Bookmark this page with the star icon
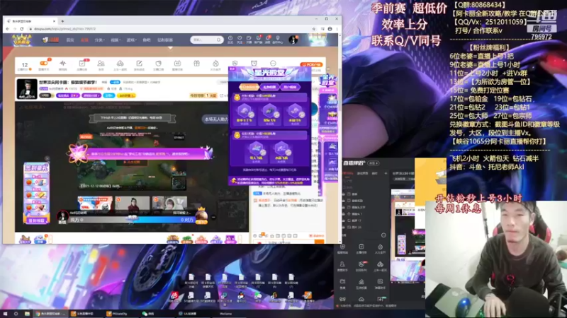Image resolution: width=567 pixels, height=318 pixels. [314, 29]
